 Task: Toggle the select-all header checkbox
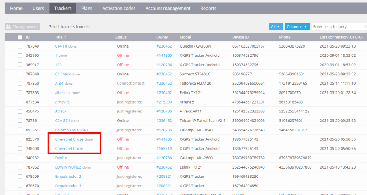tap(20, 37)
